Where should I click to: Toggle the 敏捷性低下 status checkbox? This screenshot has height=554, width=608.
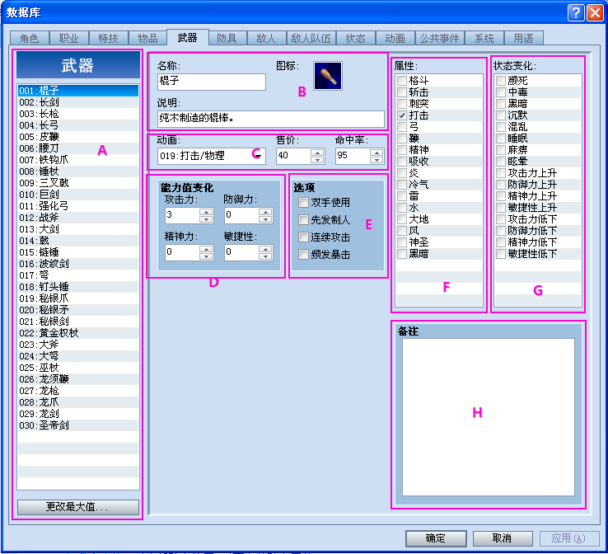(x=501, y=254)
